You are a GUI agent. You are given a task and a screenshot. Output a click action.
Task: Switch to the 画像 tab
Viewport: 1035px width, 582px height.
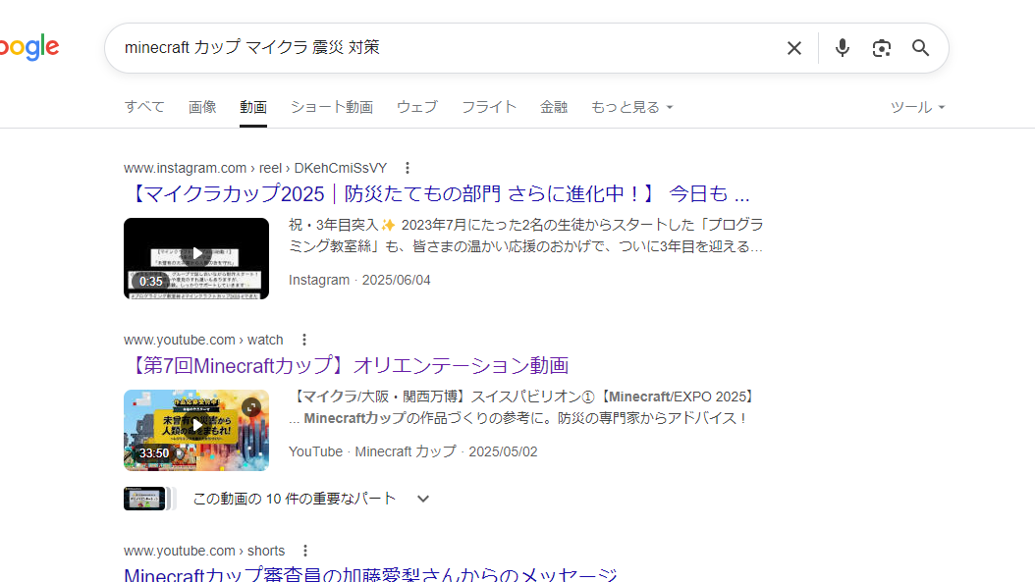coord(202,107)
